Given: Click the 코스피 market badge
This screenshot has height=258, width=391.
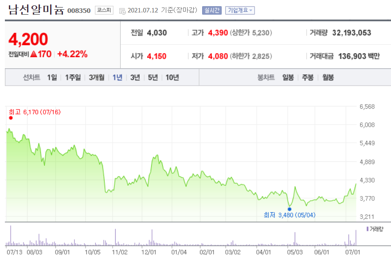Looking at the screenshot, I should [104, 10].
